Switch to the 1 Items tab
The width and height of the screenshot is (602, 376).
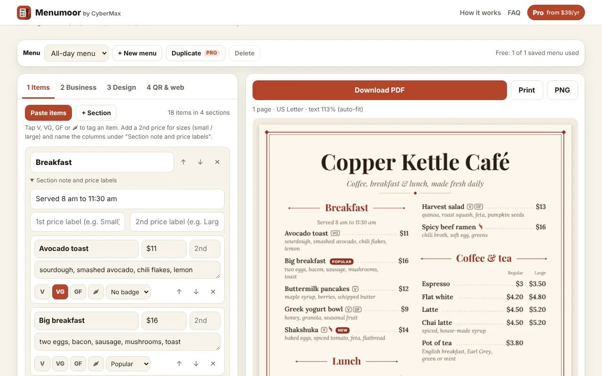click(x=39, y=87)
